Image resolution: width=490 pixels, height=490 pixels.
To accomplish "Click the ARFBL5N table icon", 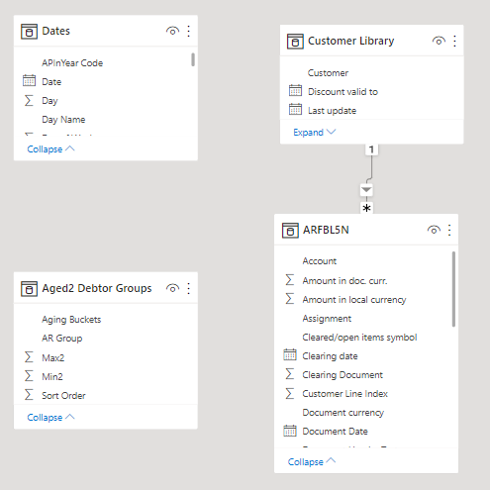I will (290, 231).
